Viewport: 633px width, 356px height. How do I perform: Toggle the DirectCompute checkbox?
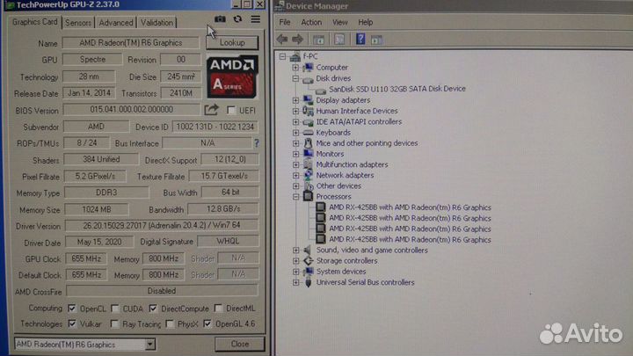153,309
